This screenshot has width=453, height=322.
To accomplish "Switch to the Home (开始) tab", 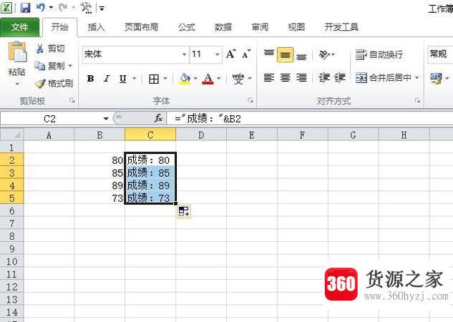I will pyautogui.click(x=60, y=27).
